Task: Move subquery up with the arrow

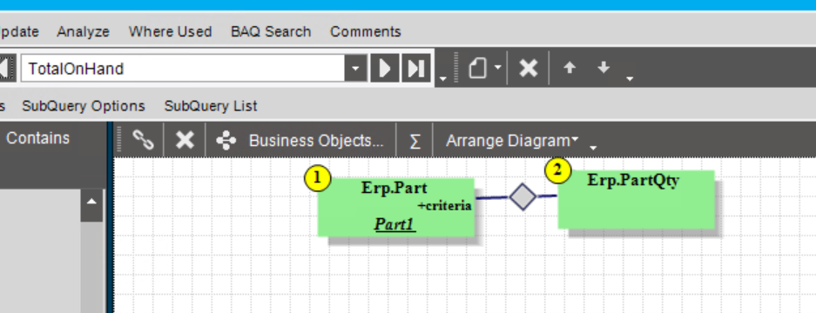Action: coord(570,68)
